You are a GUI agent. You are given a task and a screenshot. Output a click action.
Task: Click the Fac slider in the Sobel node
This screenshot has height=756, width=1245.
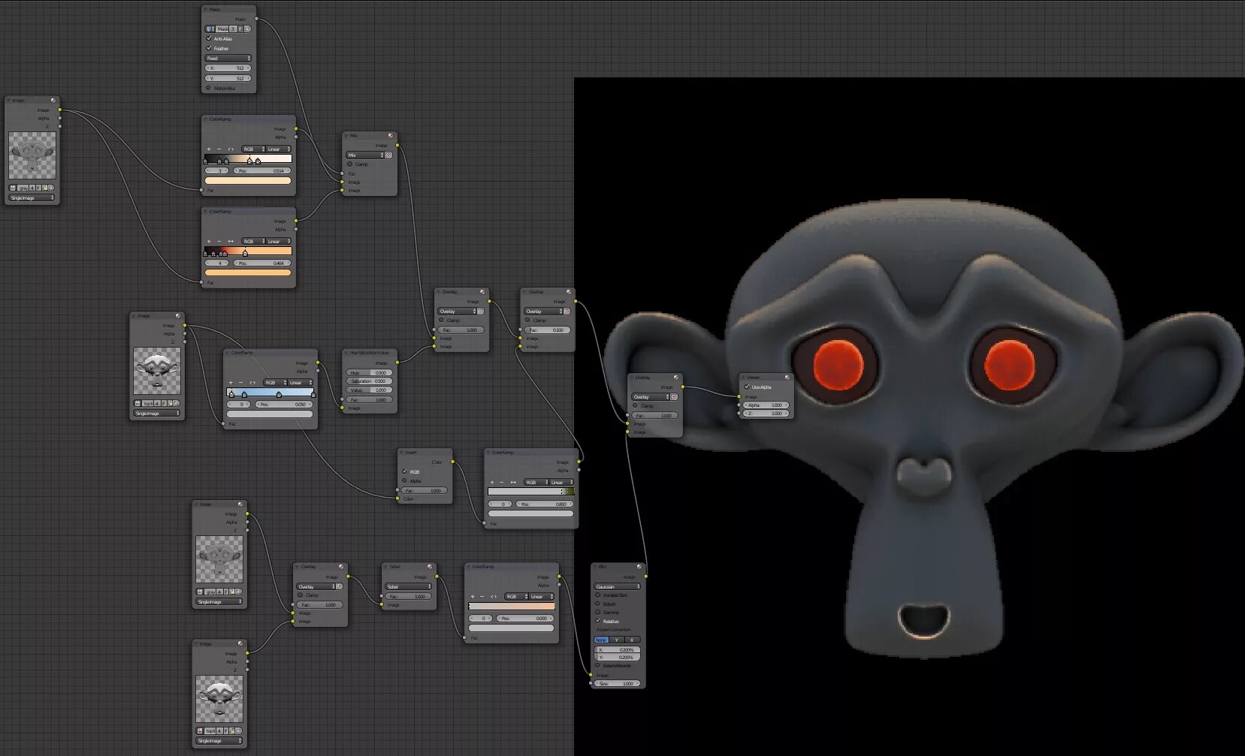[409, 597]
